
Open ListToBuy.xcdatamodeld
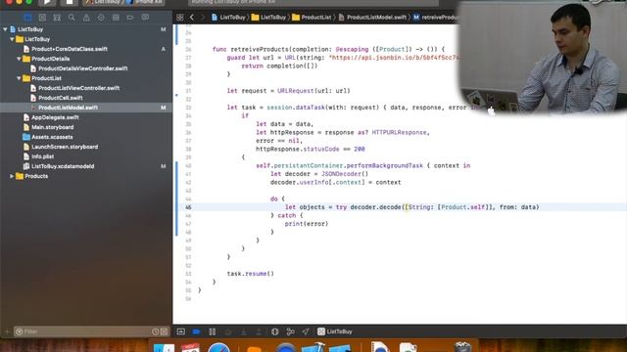(63, 166)
